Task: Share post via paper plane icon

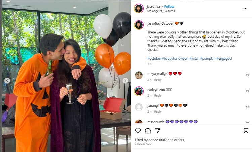Action: (x=158, y=131)
